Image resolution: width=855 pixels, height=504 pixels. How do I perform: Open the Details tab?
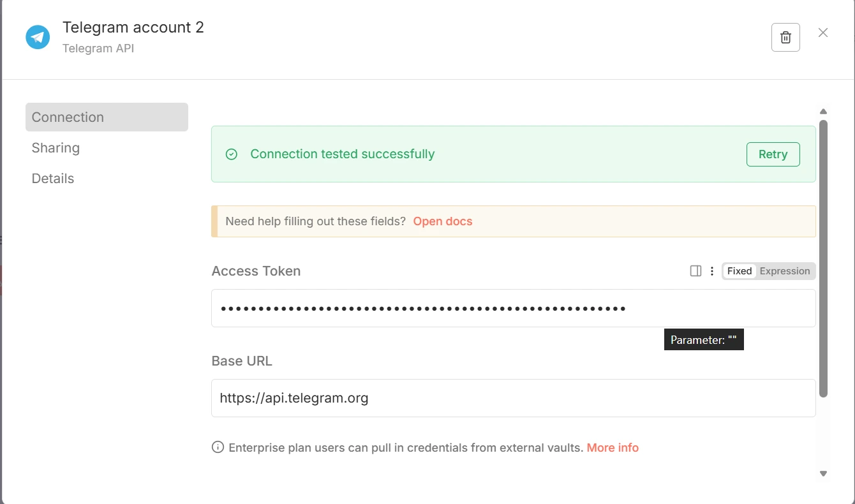[52, 178]
